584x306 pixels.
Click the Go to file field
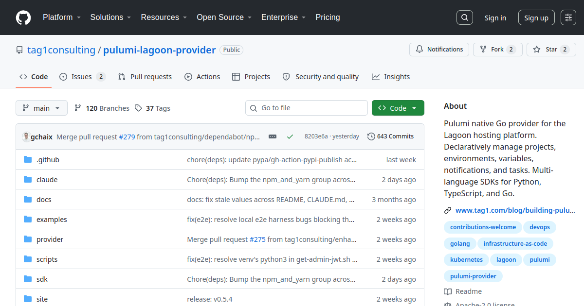pos(307,108)
